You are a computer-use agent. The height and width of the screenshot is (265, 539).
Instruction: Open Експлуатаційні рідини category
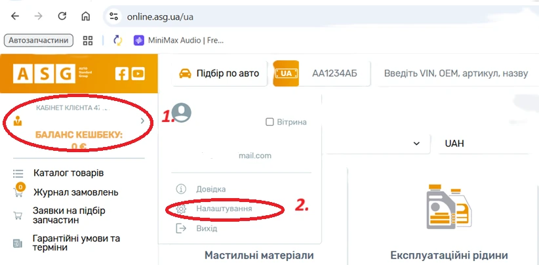click(x=449, y=255)
